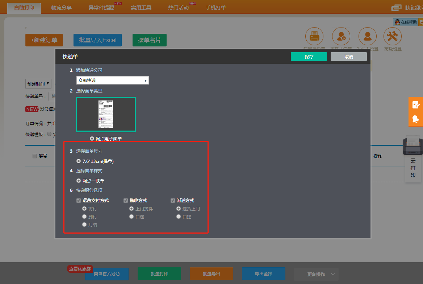Toggle the 派送方式 checkbox

[x=173, y=201]
